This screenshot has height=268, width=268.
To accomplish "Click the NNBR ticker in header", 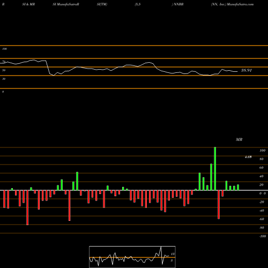I will click(x=178, y=4).
